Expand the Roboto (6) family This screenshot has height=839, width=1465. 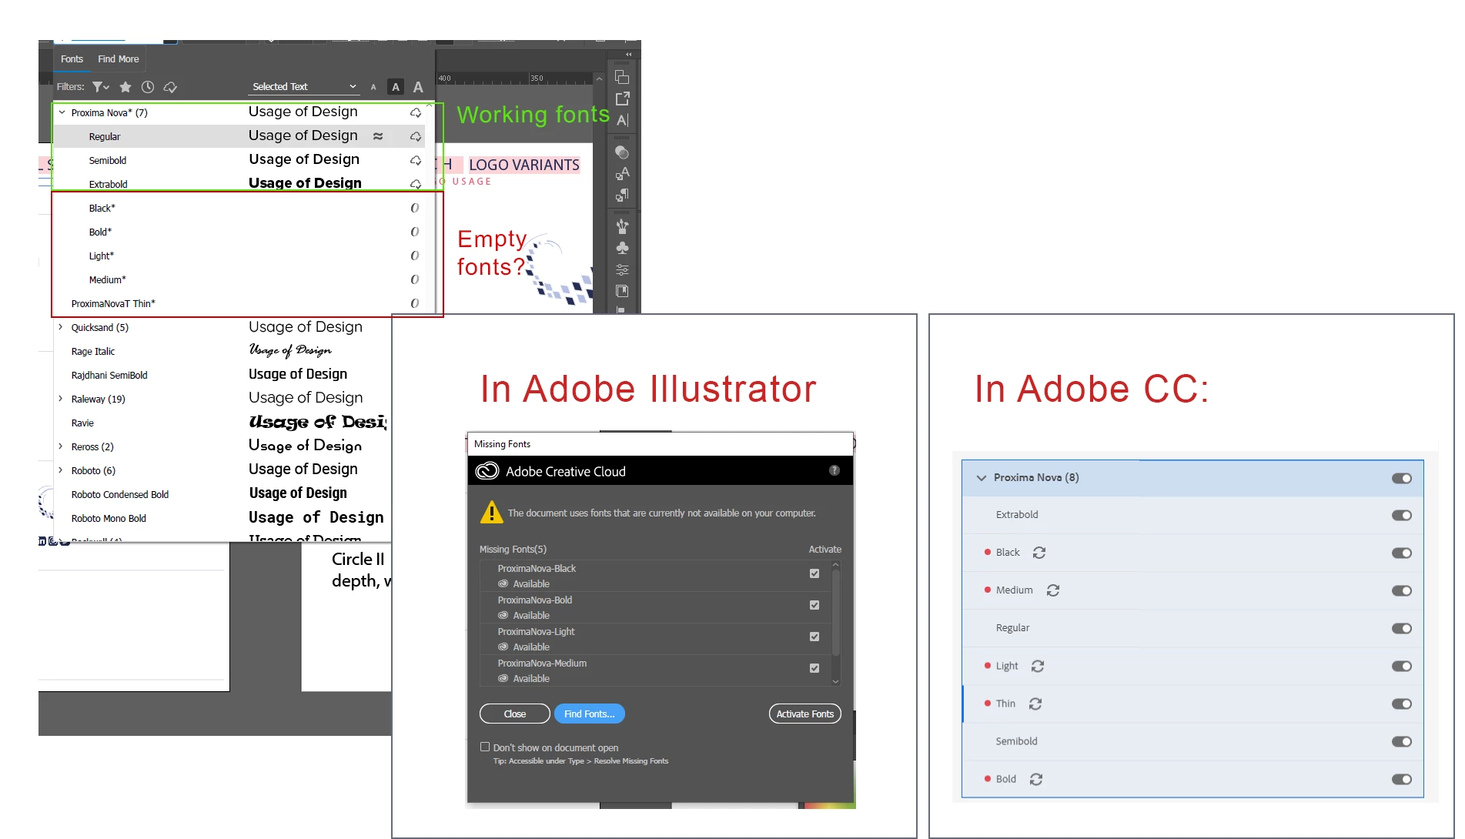61,470
